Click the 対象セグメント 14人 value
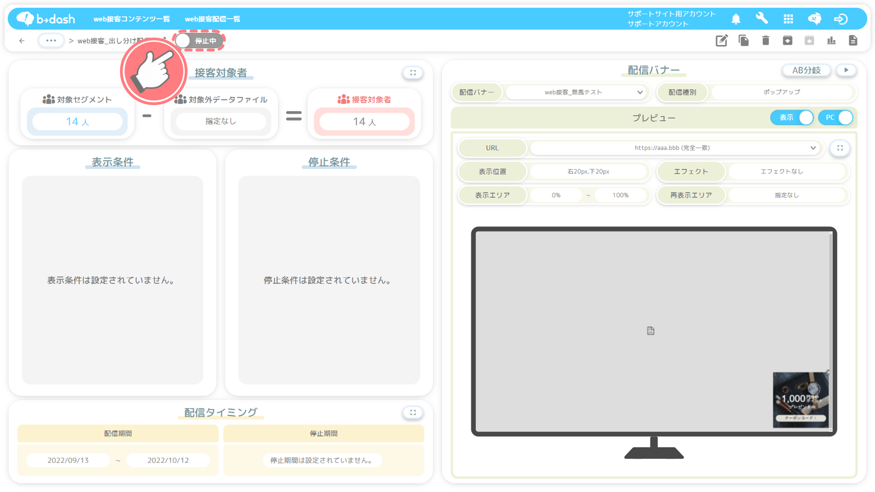 click(77, 122)
